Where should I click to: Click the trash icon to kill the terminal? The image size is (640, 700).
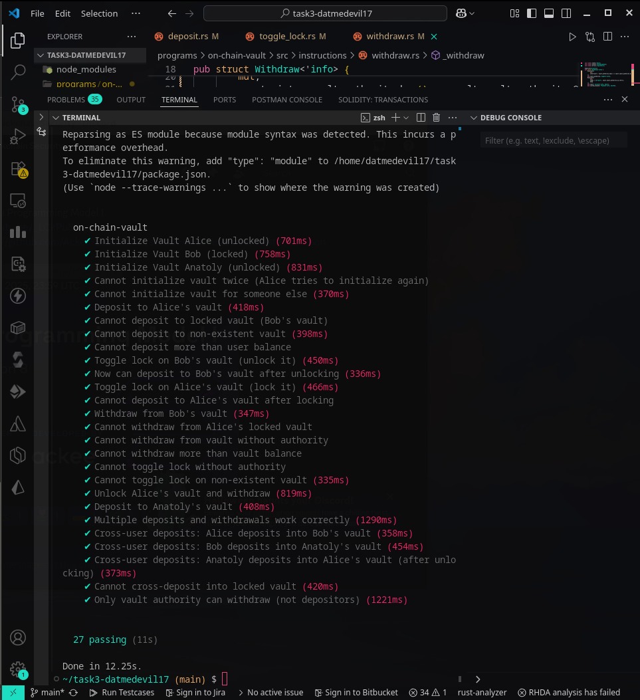436,118
